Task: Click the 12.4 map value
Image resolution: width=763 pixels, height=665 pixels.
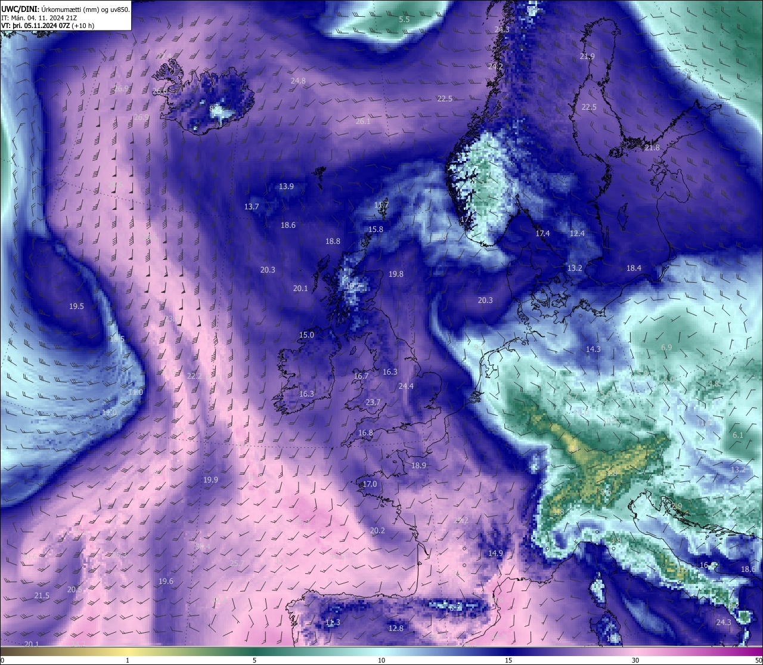Action: (x=577, y=234)
